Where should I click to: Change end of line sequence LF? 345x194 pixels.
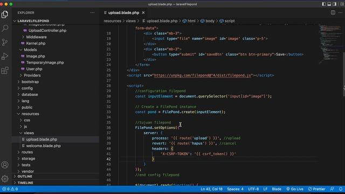click(265, 189)
